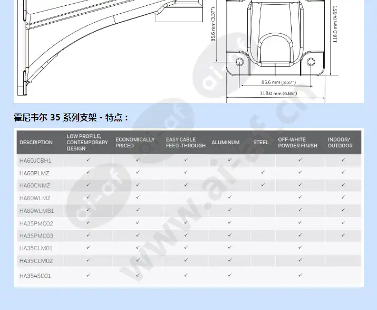The height and width of the screenshot is (310, 377).
Task: Click the Low Profile checkmark for HA35PMC02
Action: (89, 222)
